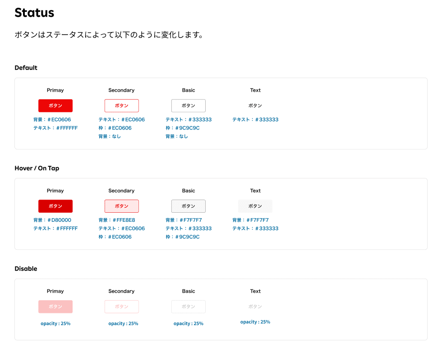This screenshot has width=442, height=350.
Task: Click 背景：なし under Default Basic
Action: (x=177, y=136)
